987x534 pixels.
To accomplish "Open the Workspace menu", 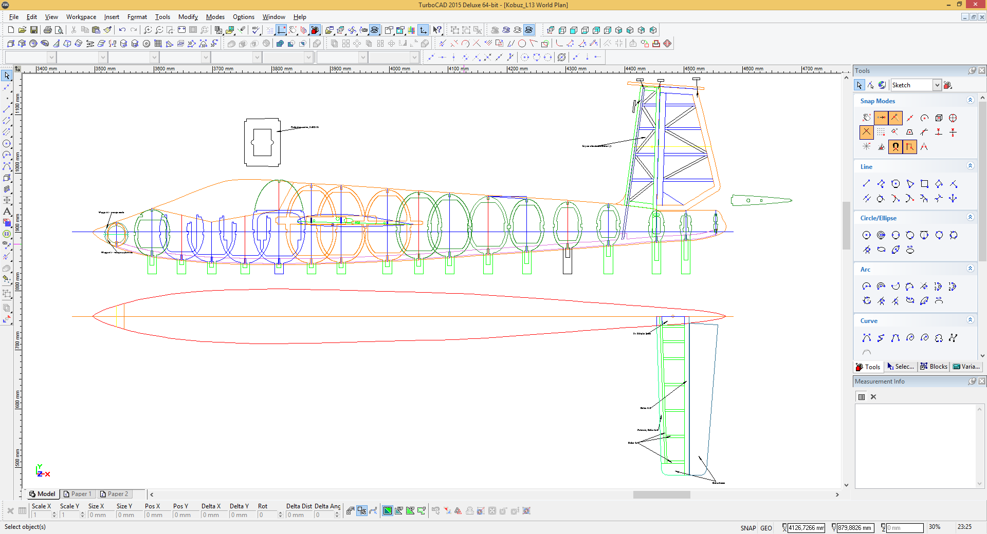I will [81, 17].
